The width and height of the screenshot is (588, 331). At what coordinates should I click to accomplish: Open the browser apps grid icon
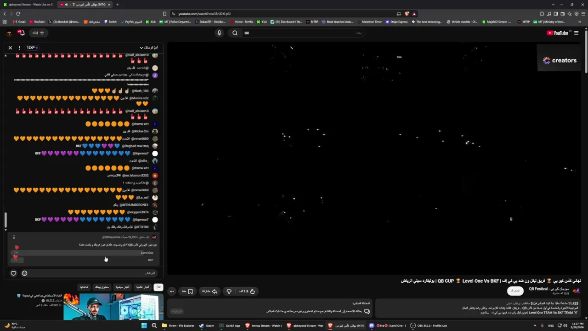tap(5, 22)
